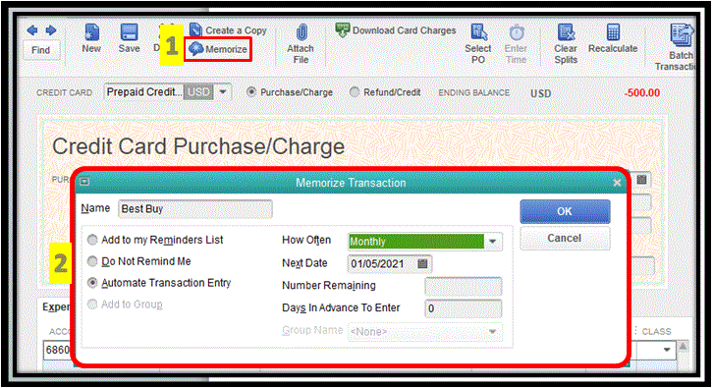Select Refund/Credit radio option
Viewport: 712px width, 388px height.
(355, 92)
